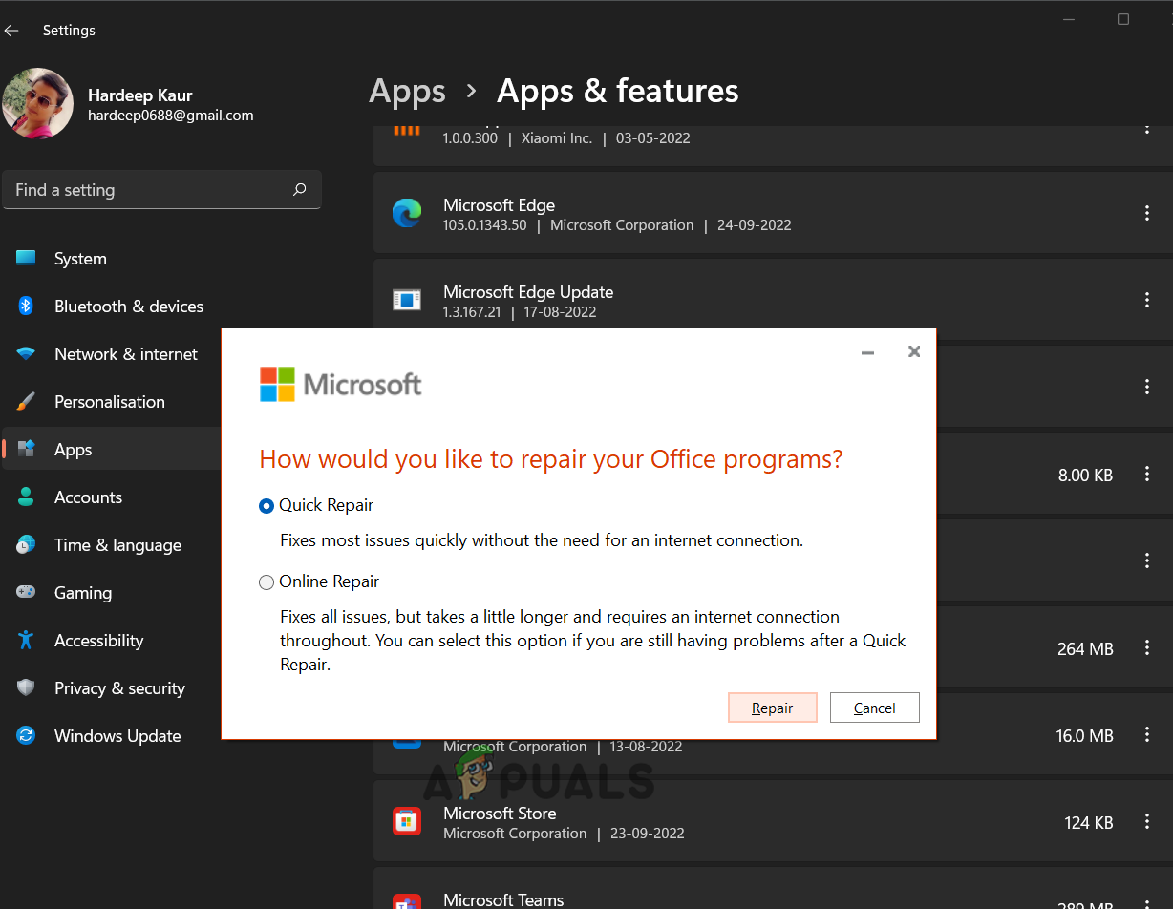
Task: Select Time & language in the sidebar
Action: [117, 545]
